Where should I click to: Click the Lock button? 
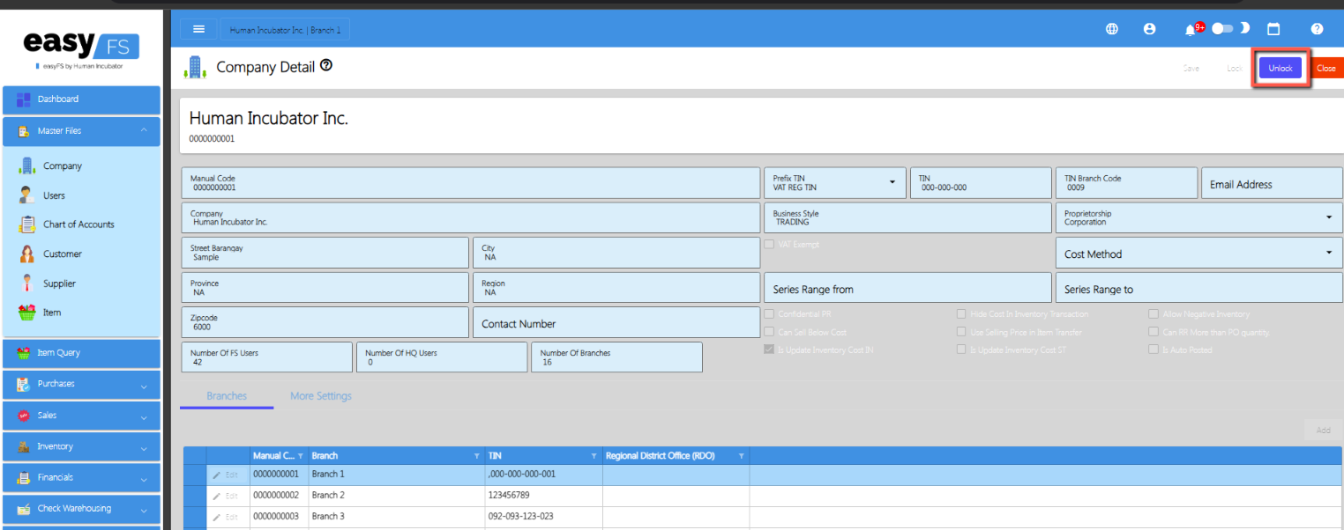[1235, 68]
